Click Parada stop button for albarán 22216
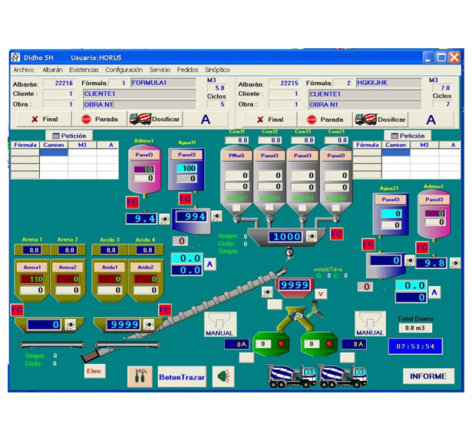This screenshot has height=440, width=472. pyautogui.click(x=99, y=119)
